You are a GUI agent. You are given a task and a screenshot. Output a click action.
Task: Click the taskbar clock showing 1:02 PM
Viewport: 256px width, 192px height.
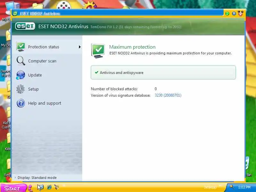click(244, 187)
